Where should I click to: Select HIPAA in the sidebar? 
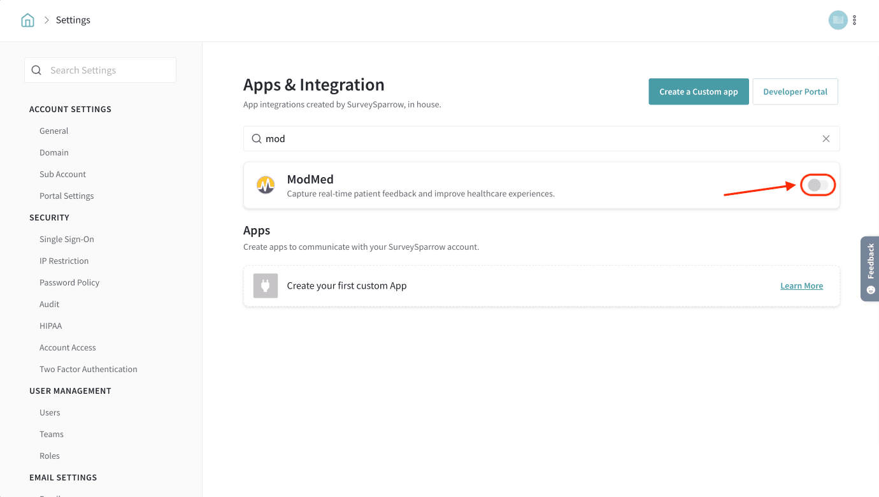51,326
